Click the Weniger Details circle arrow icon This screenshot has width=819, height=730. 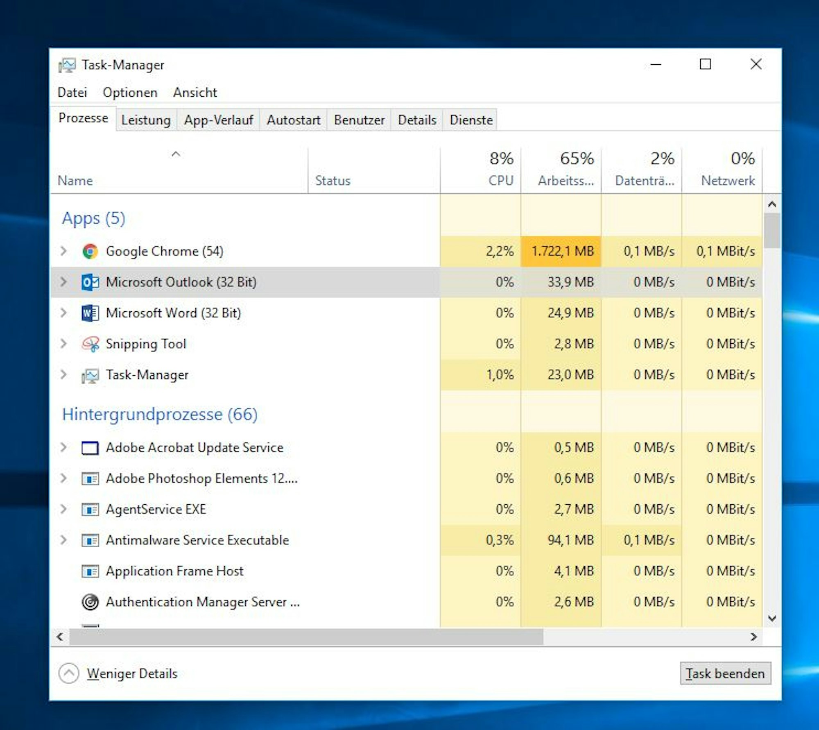(69, 673)
